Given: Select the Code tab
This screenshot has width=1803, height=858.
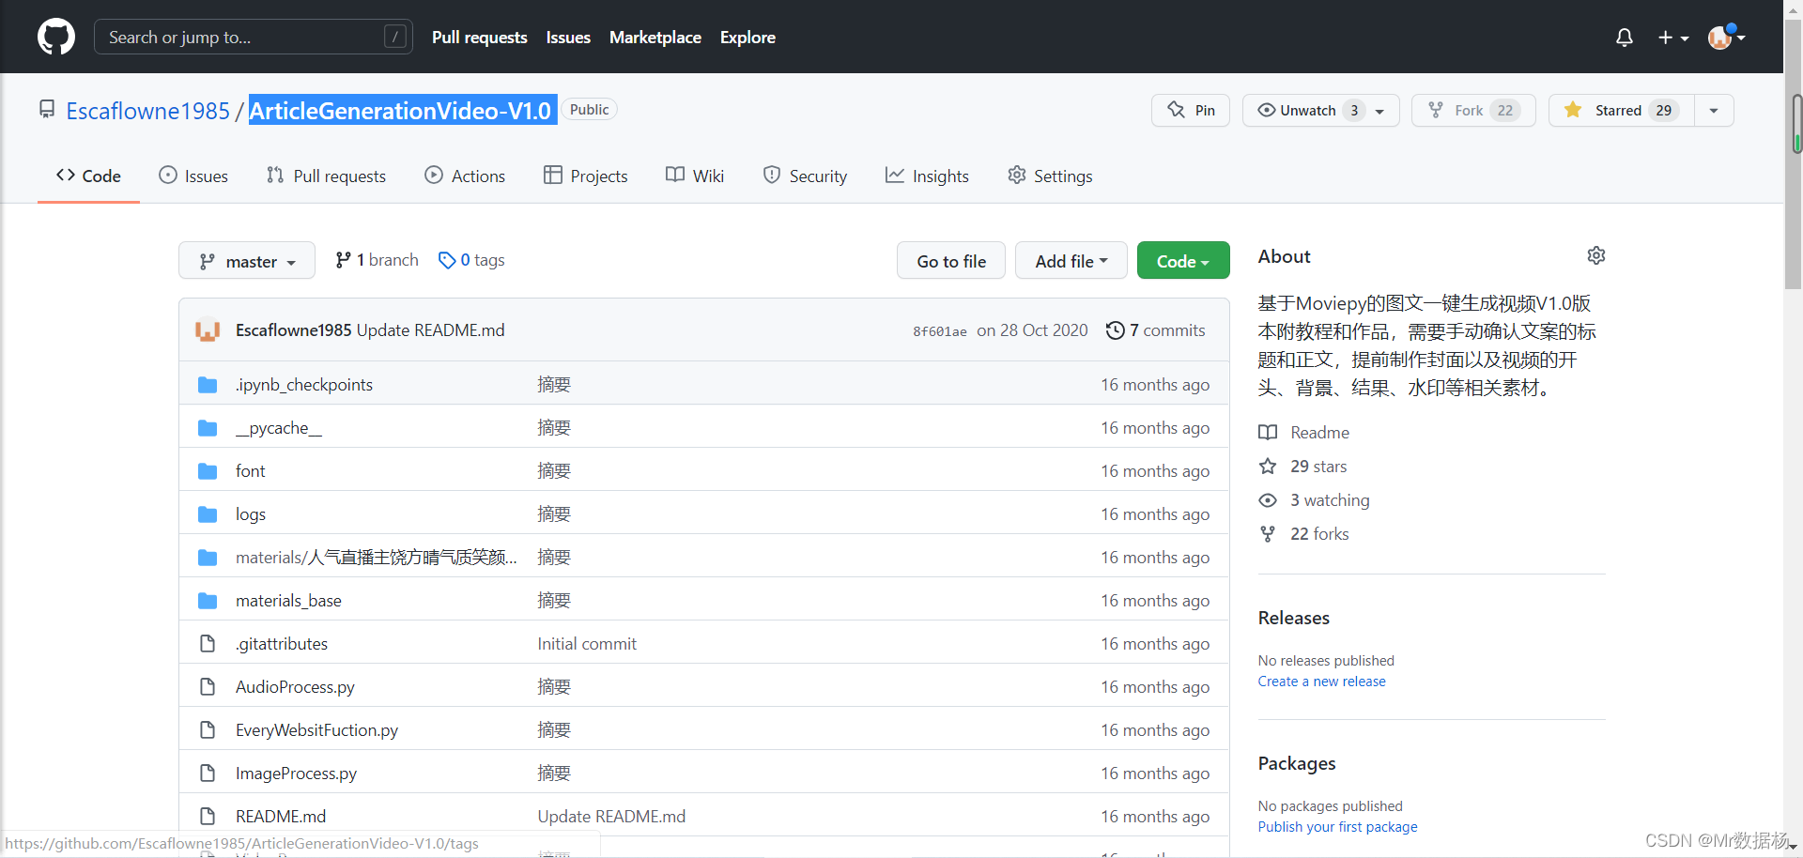Looking at the screenshot, I should [x=88, y=176].
